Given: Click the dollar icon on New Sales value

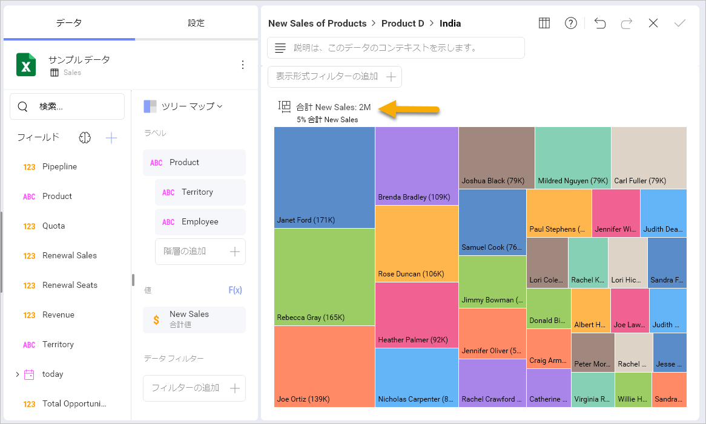Looking at the screenshot, I should tap(156, 320).
